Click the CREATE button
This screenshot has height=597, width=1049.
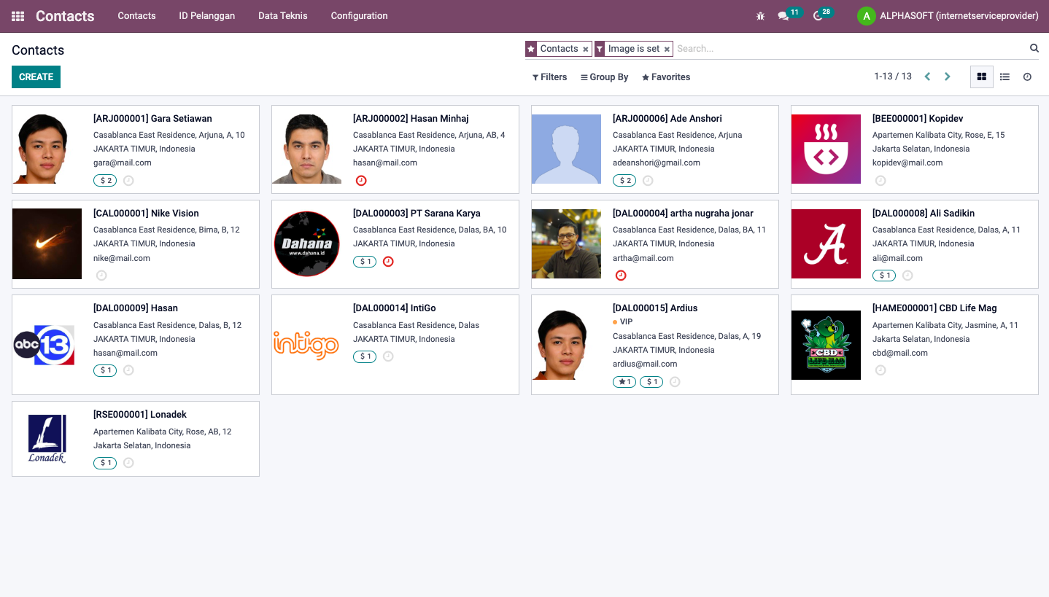pos(36,77)
